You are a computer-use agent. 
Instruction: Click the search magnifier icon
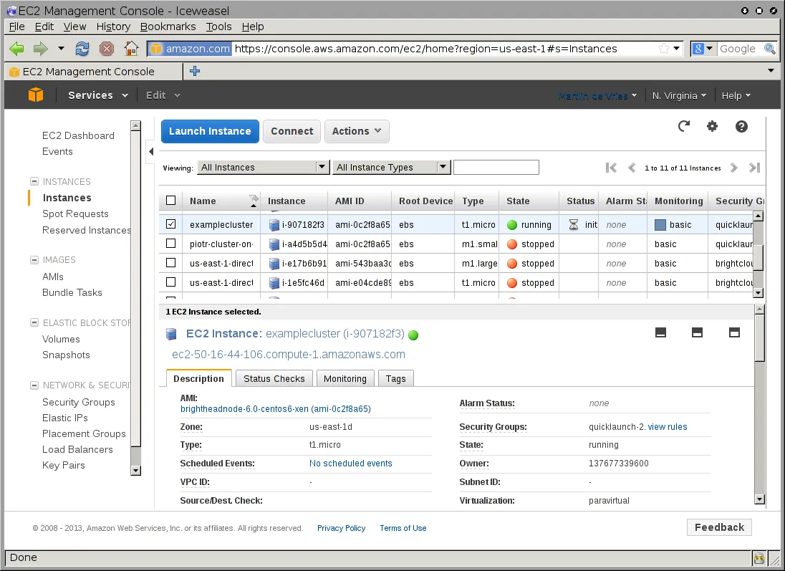[x=770, y=49]
